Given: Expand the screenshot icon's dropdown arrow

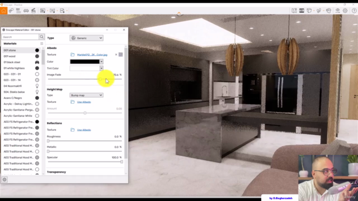Looking at the screenshot, I should pyautogui.click(x=47, y=11).
